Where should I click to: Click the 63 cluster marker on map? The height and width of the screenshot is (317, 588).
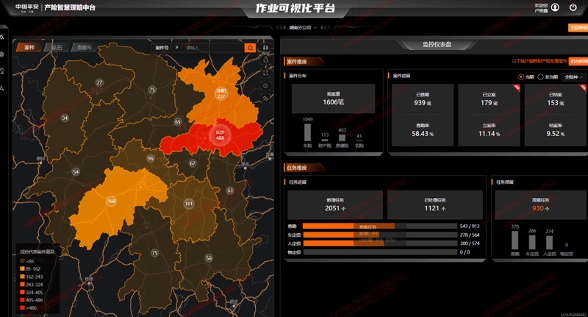point(230,190)
